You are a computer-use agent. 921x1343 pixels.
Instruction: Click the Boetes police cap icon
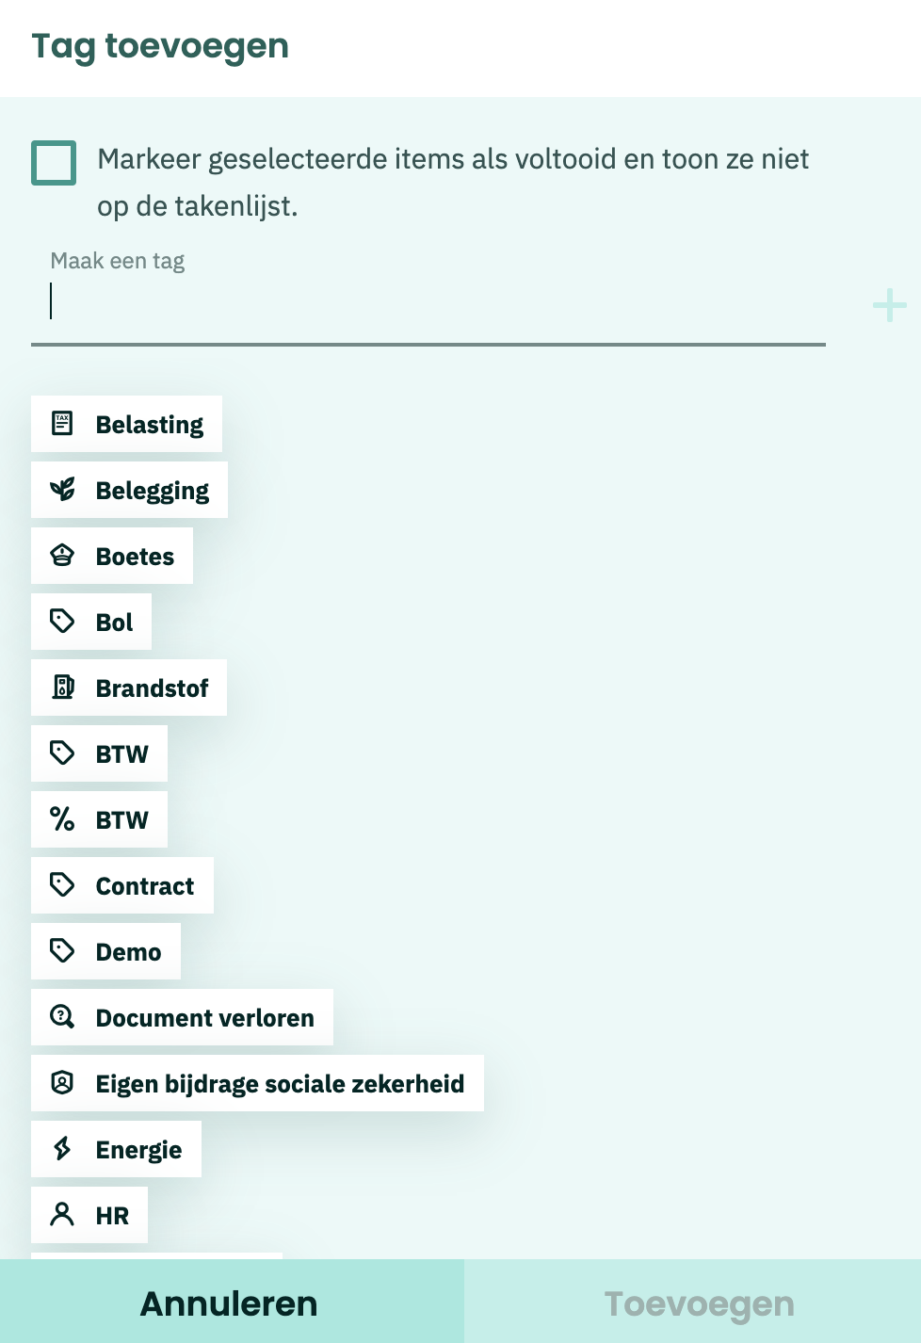[62, 556]
